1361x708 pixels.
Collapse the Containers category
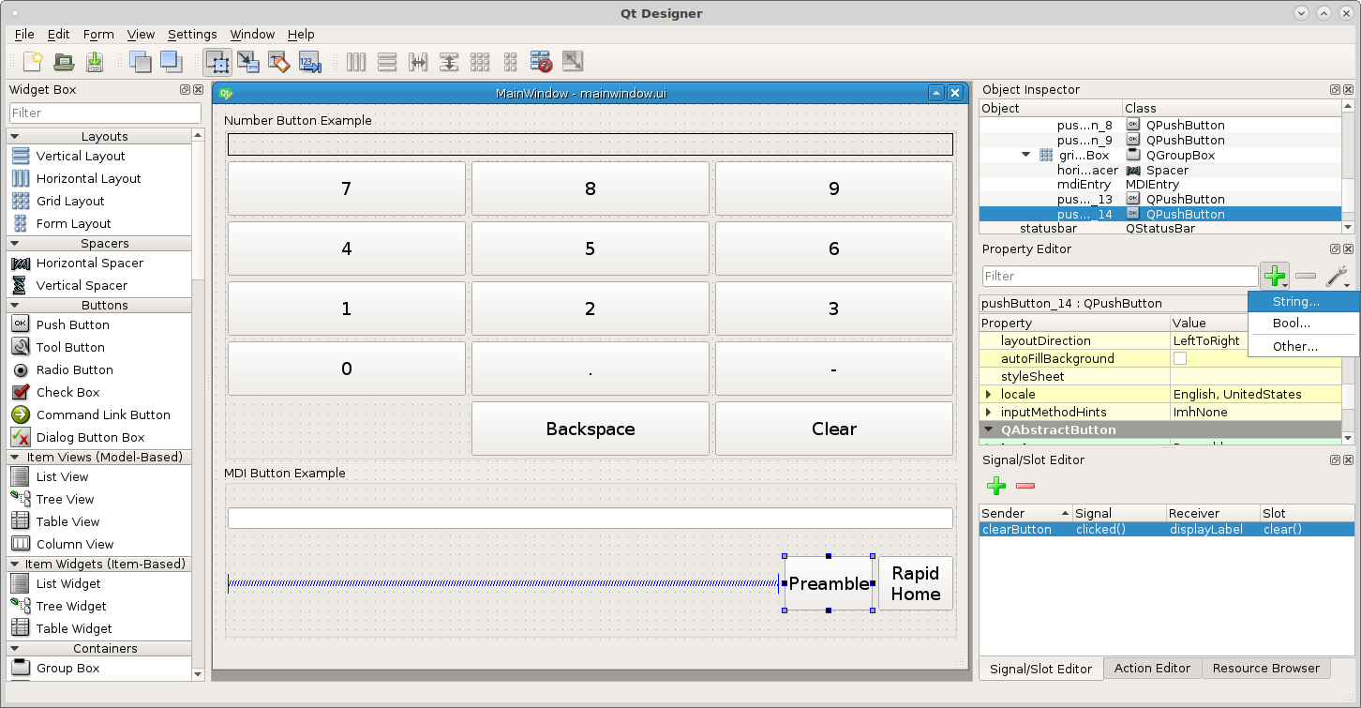pyautogui.click(x=15, y=649)
